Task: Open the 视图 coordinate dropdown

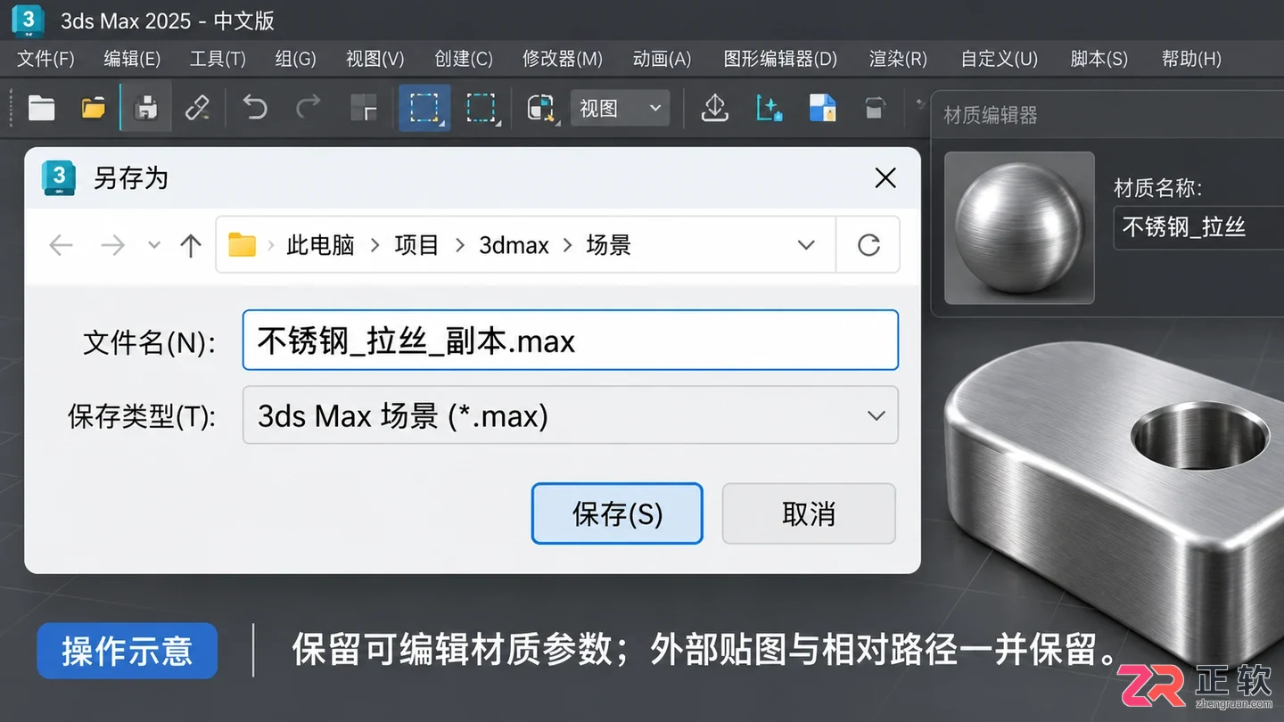Action: click(620, 108)
